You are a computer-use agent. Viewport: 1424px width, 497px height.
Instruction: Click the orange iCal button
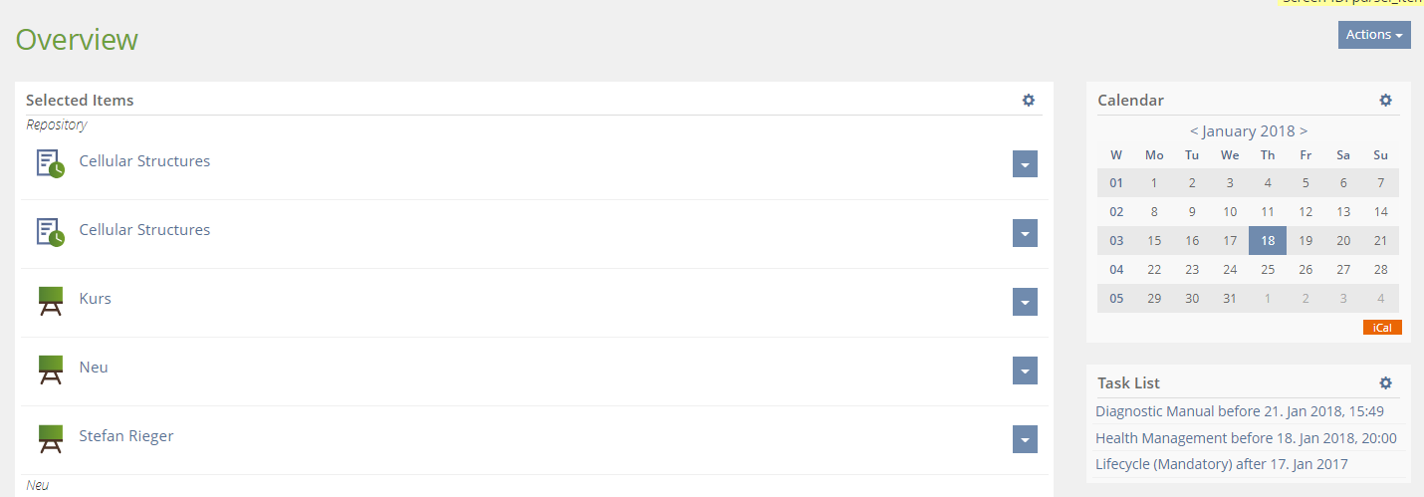[x=1382, y=328]
